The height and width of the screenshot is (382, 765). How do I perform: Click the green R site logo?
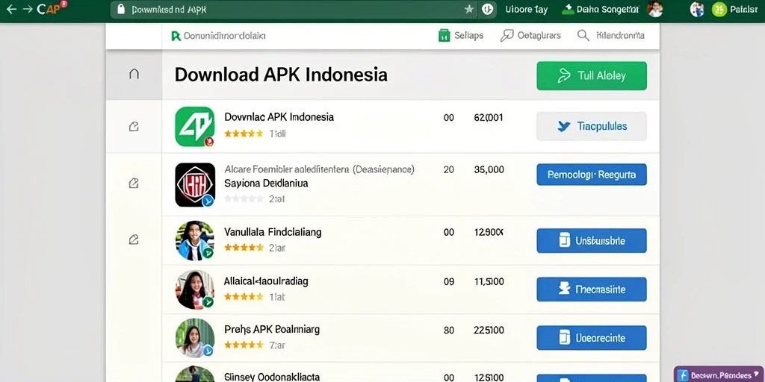(x=176, y=36)
